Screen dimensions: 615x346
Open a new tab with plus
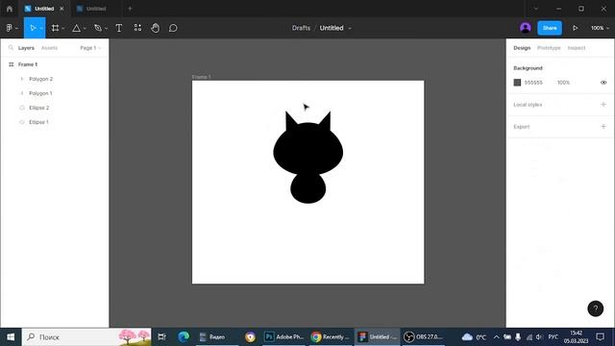pyautogui.click(x=130, y=9)
